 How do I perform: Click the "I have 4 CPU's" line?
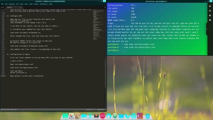(16, 61)
